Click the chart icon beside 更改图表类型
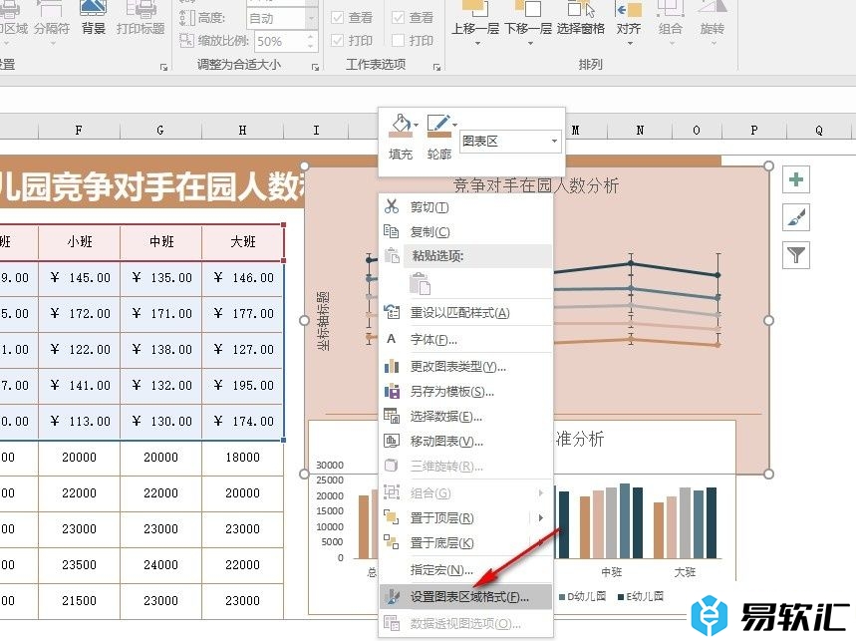 [x=392, y=366]
